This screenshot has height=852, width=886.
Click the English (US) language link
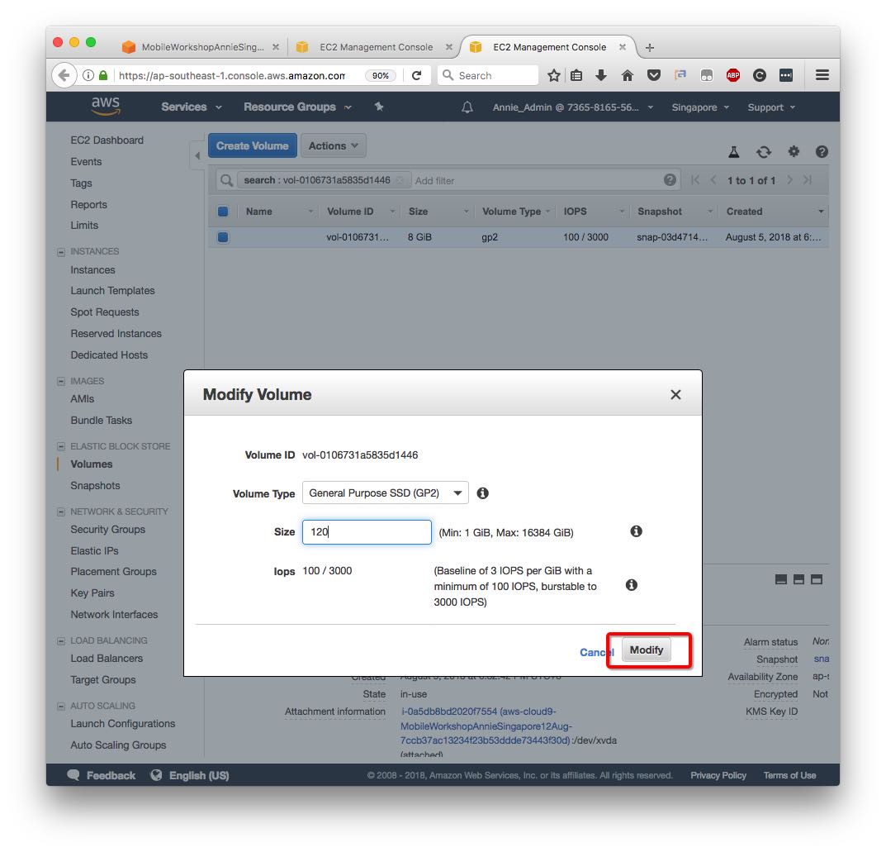(x=199, y=775)
